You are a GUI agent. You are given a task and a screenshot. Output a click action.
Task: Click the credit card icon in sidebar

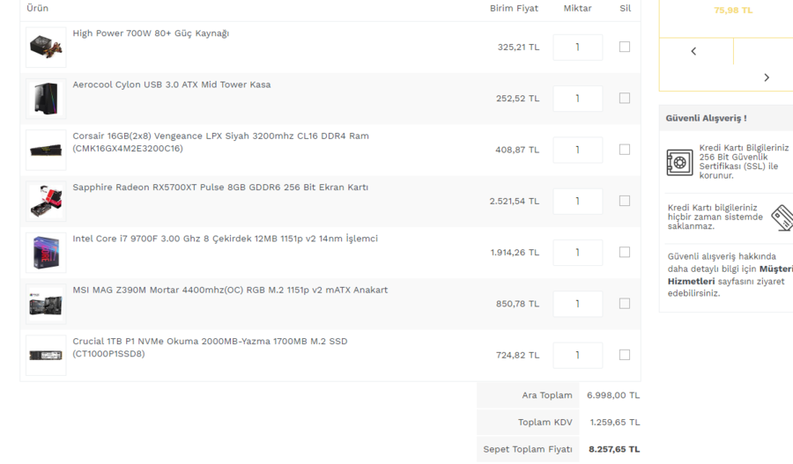coord(781,217)
